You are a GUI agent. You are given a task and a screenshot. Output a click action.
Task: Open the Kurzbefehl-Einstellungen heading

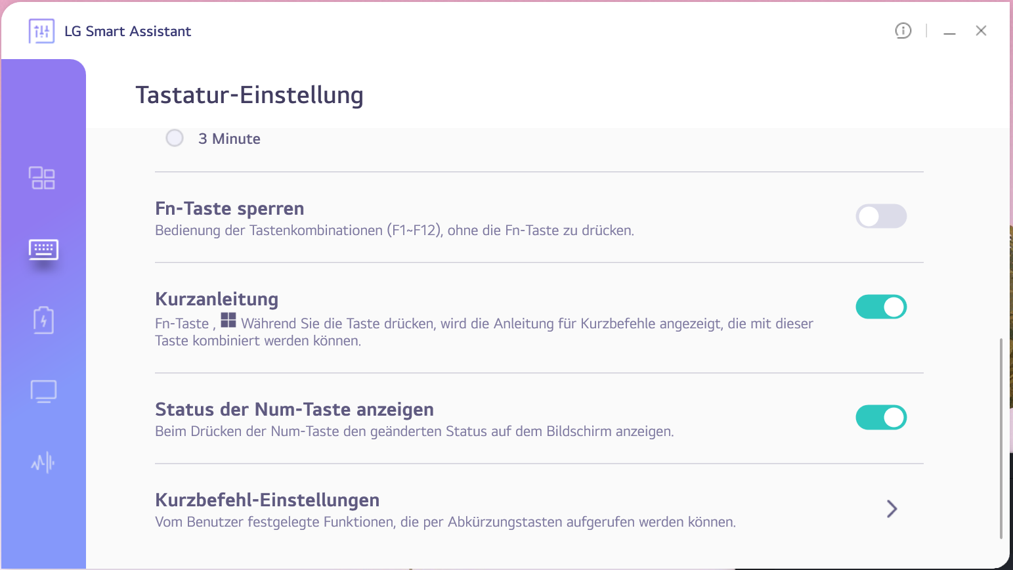point(267,500)
